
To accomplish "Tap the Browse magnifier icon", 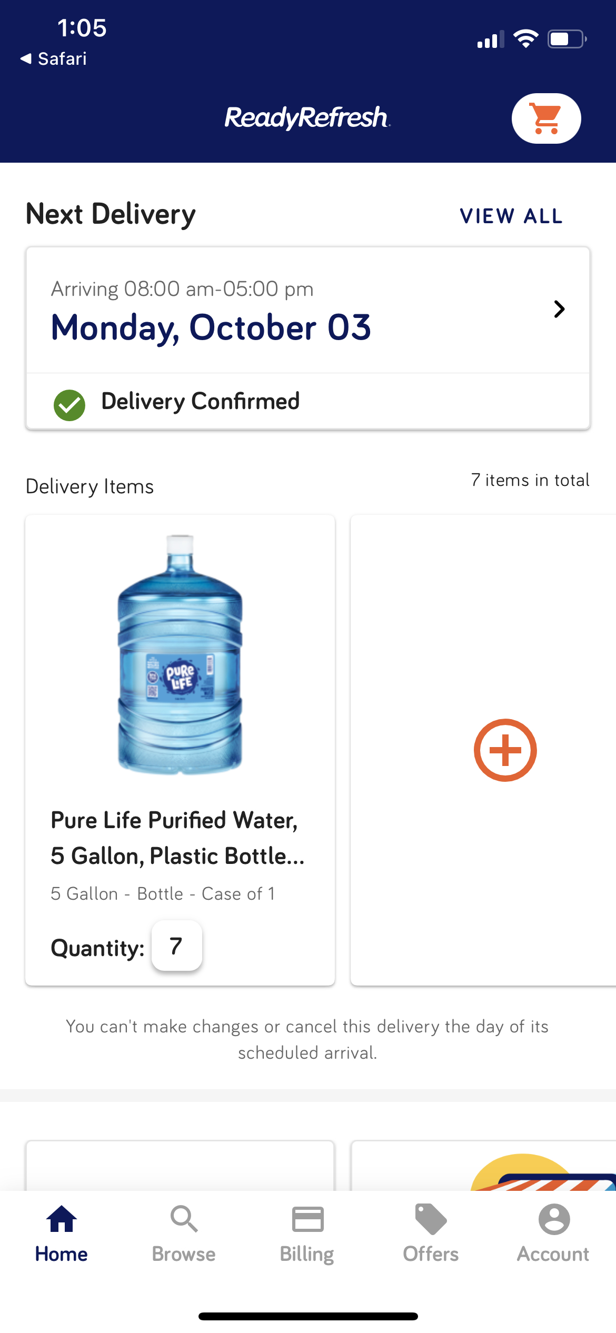I will [184, 1219].
